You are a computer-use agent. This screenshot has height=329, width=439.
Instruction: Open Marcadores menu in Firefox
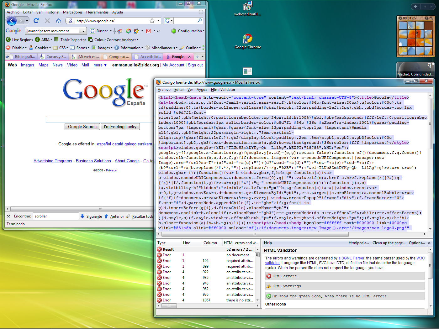[73, 12]
